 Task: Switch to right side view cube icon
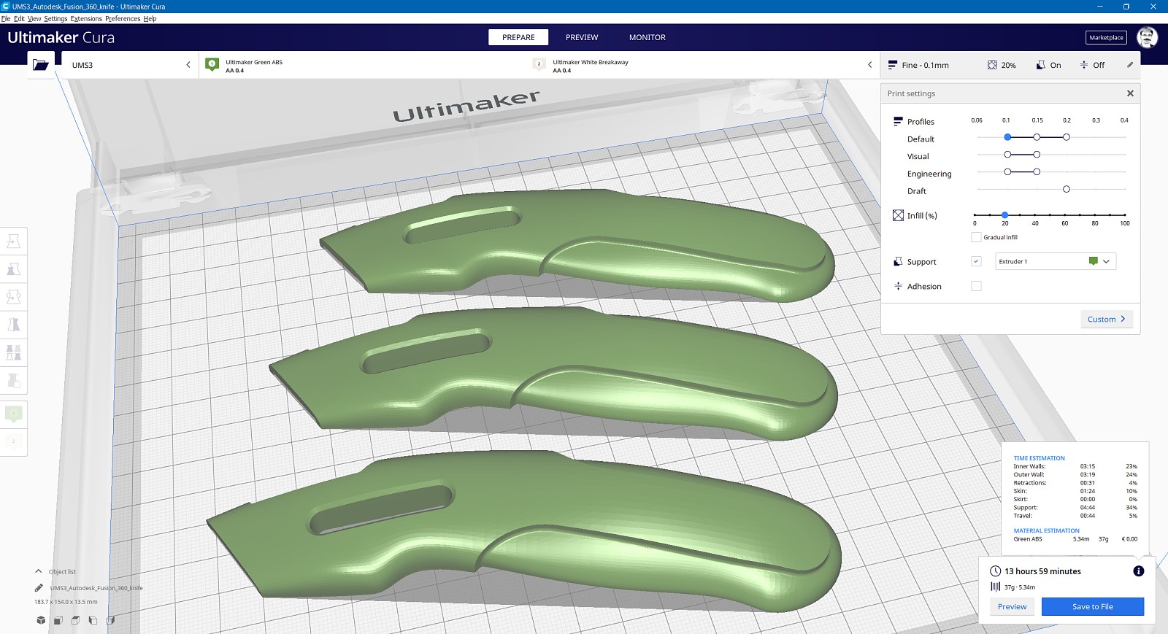click(x=111, y=620)
